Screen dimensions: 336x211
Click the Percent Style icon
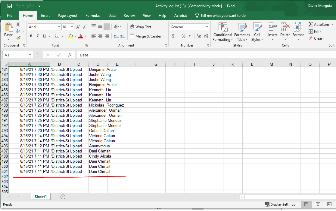pyautogui.click(x=183, y=36)
